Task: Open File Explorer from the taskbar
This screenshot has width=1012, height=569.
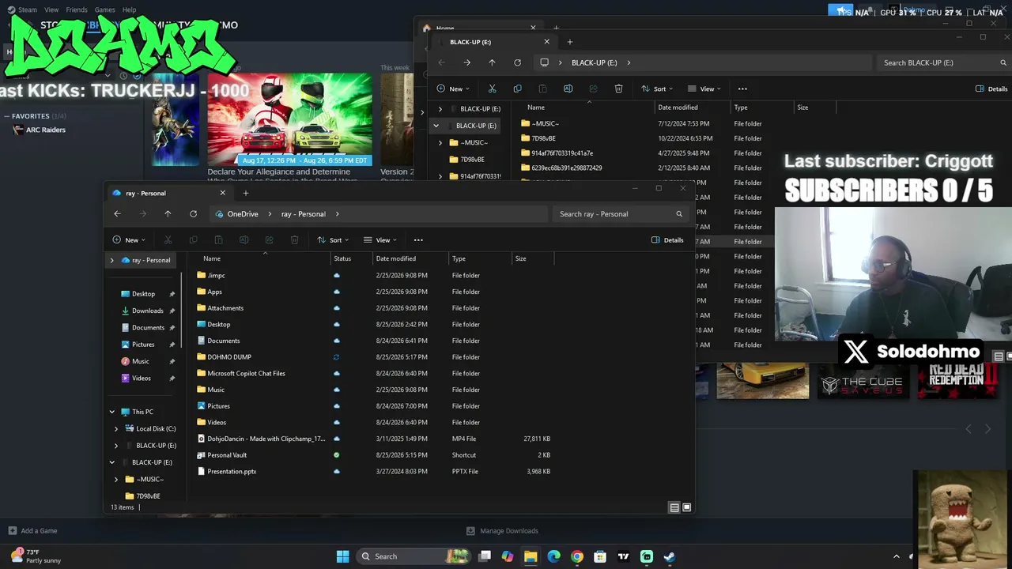Action: point(531,556)
